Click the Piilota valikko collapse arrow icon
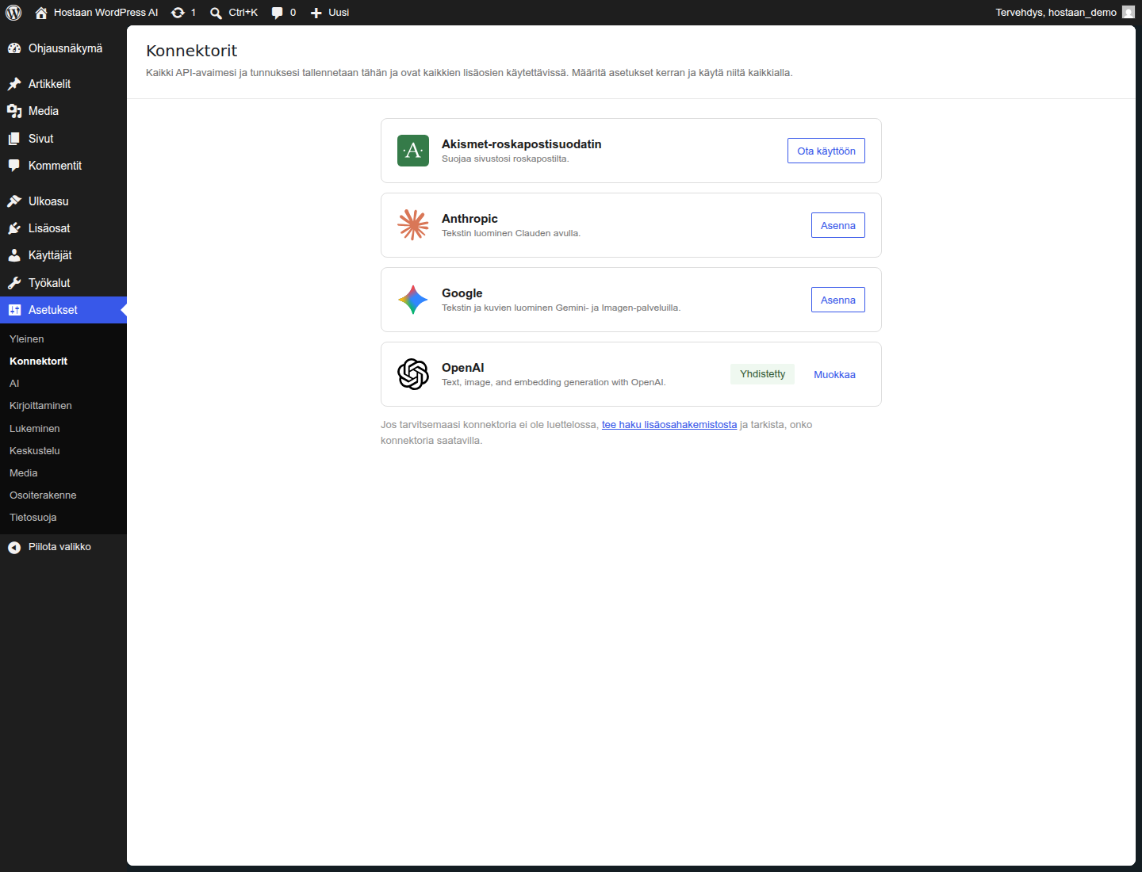Image resolution: width=1142 pixels, height=872 pixels. [x=14, y=547]
